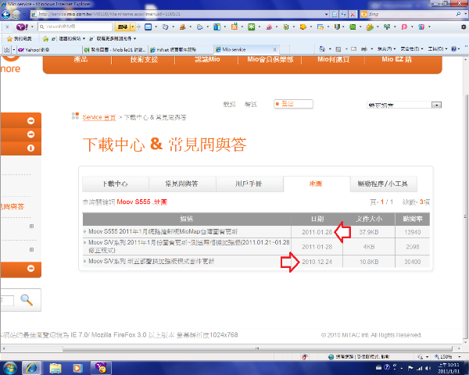The width and height of the screenshot is (469, 375).
Task: Click the 我的最愛 favorites button
Action: click(20, 38)
